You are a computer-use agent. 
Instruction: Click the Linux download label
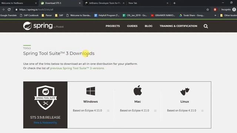point(185,102)
